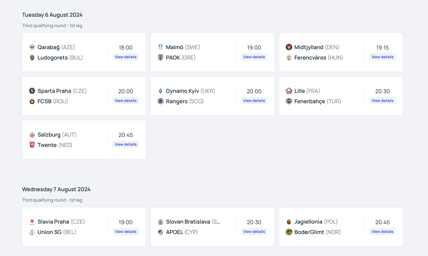428x256 pixels.
Task: Click the Fenerbahçe team name
Action: point(310,101)
